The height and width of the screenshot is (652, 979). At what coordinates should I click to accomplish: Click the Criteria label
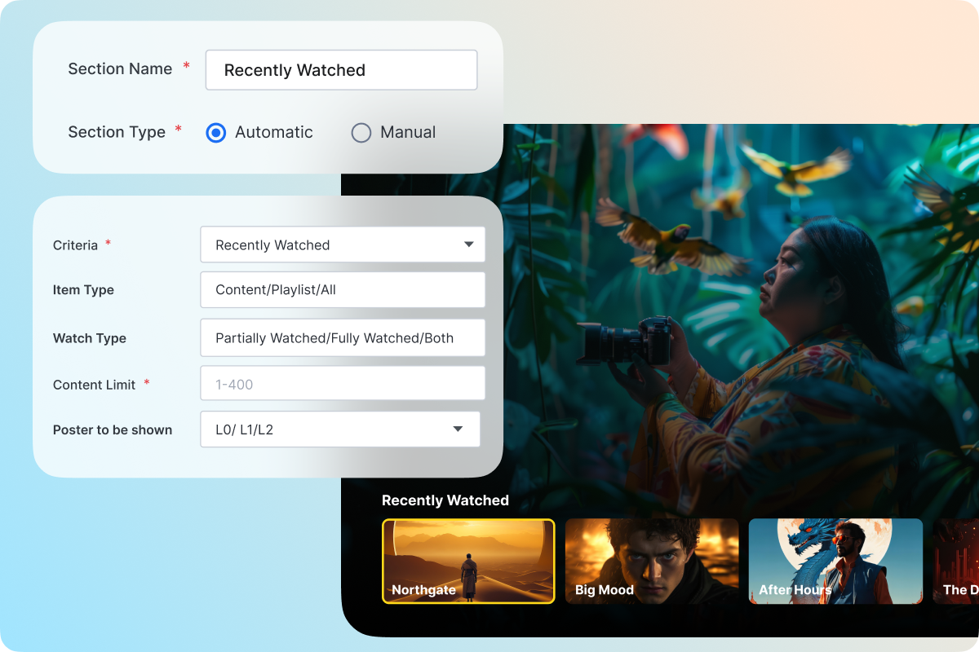click(75, 245)
